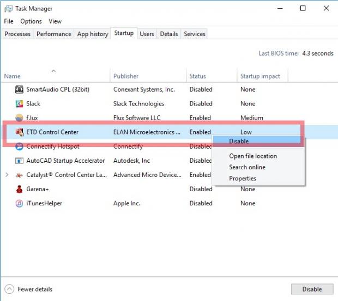This screenshot has width=338, height=301.
Task: Sort list by Name column header
Action: click(x=13, y=76)
